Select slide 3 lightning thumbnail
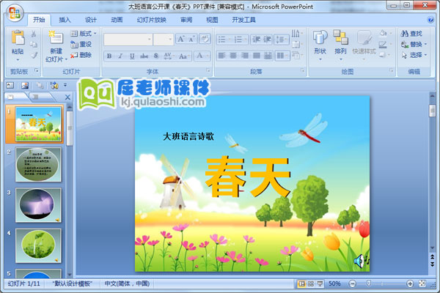Screen dimensions: 440x293 point(38,205)
